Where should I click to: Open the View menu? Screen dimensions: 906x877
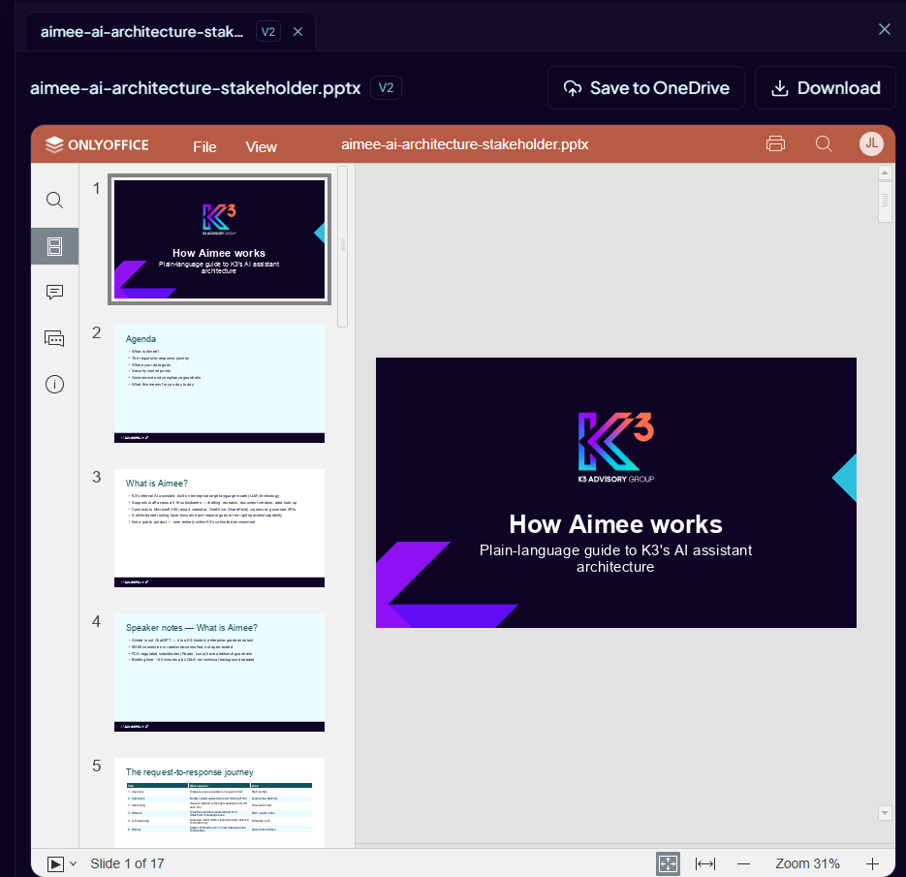[x=262, y=146]
